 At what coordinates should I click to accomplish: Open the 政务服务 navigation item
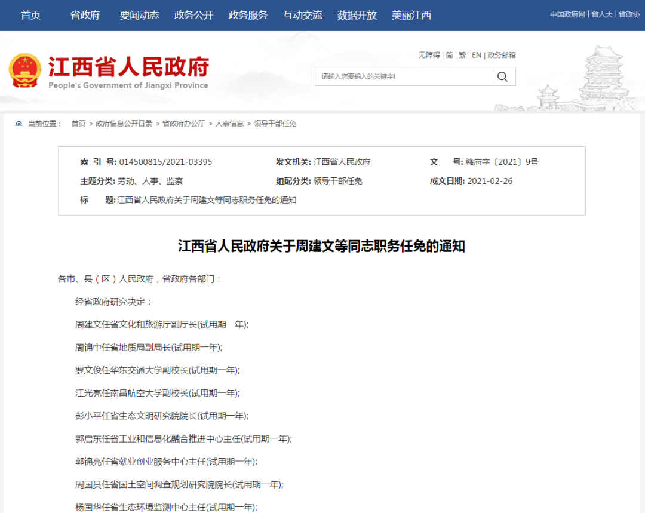point(248,15)
